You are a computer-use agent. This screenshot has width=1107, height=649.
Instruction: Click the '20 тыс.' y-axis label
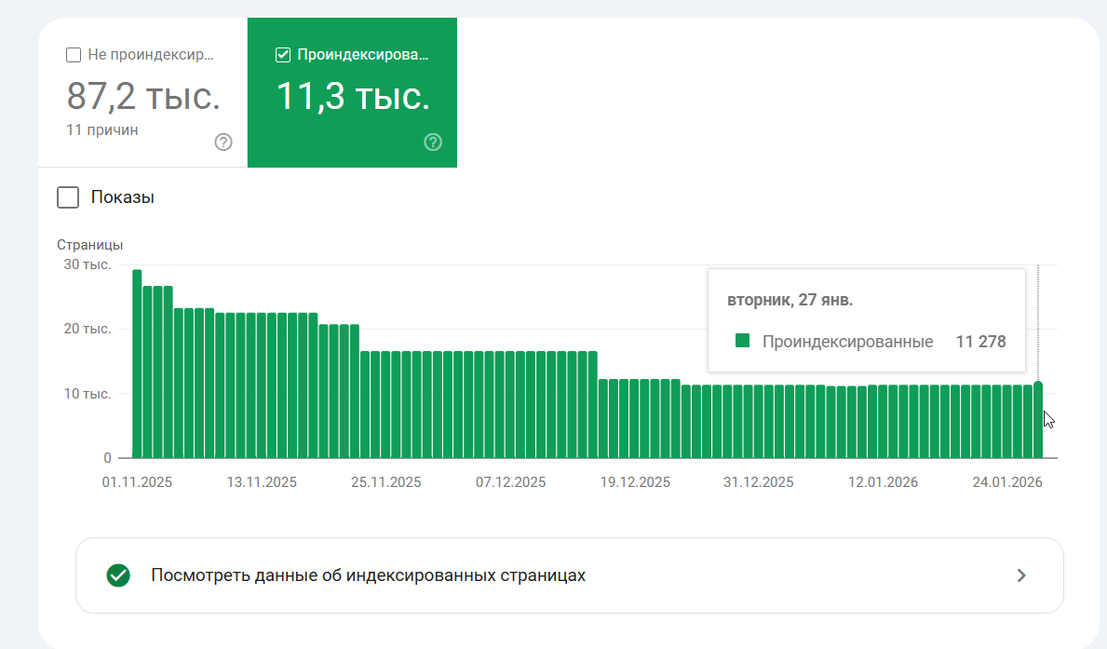[x=88, y=329]
